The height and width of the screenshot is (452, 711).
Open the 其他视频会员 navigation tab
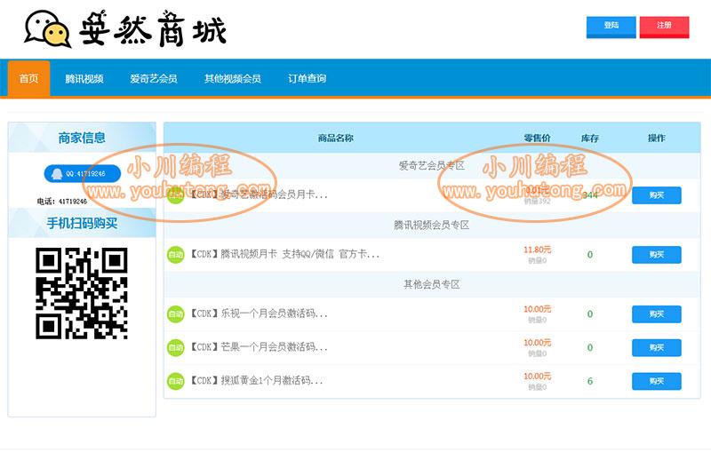click(x=232, y=79)
